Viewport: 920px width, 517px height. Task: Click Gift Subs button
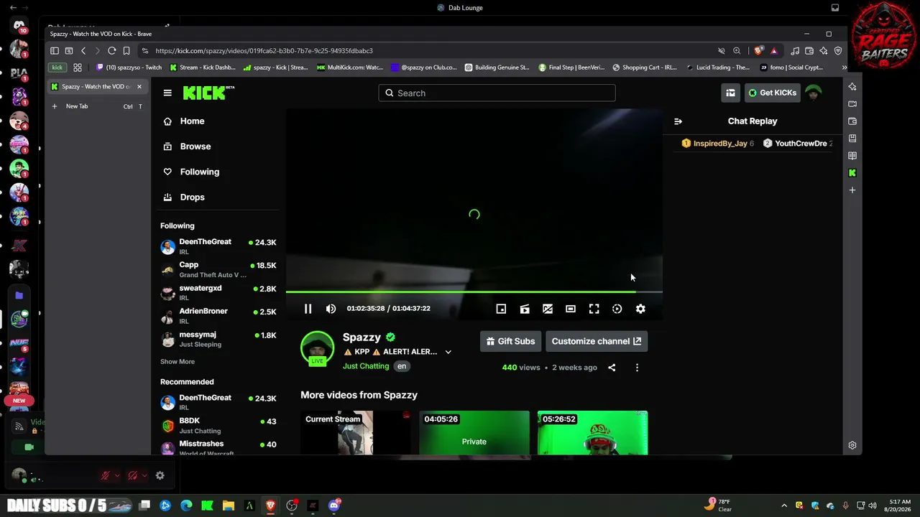tap(510, 341)
